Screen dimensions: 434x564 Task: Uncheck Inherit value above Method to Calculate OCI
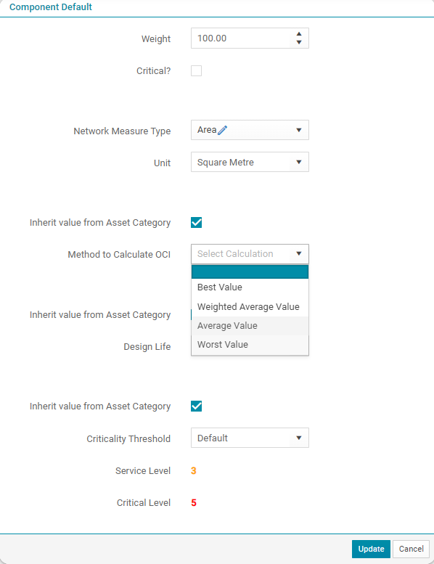tap(197, 222)
